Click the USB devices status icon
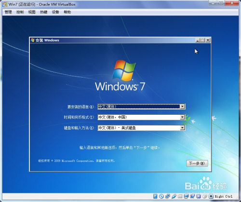This screenshot has width=241, height=202. 174,196
